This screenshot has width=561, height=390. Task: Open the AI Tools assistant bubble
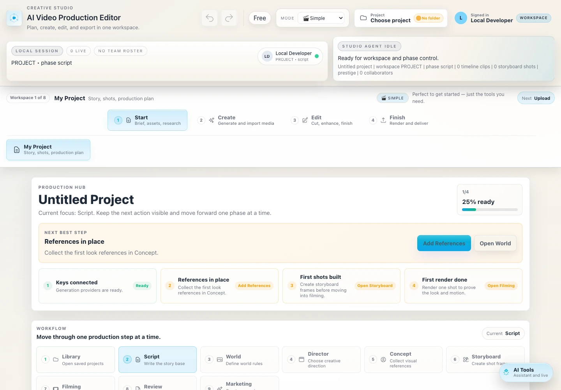click(526, 372)
